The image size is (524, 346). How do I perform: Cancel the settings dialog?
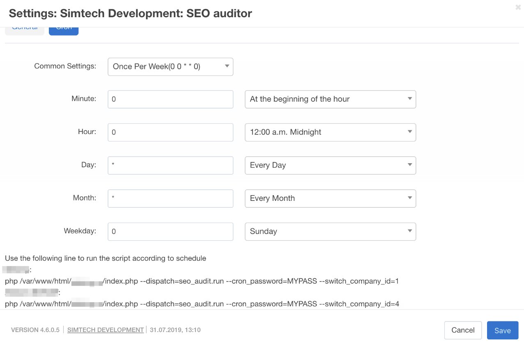[463, 330]
